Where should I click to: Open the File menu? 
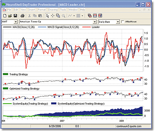coord(9,10)
